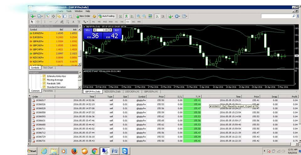Click the New Order button

[x=83, y=16]
